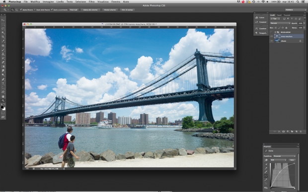308x192 pixels.
Task: Open the Normale blend mode dropdown
Action: click(280, 23)
